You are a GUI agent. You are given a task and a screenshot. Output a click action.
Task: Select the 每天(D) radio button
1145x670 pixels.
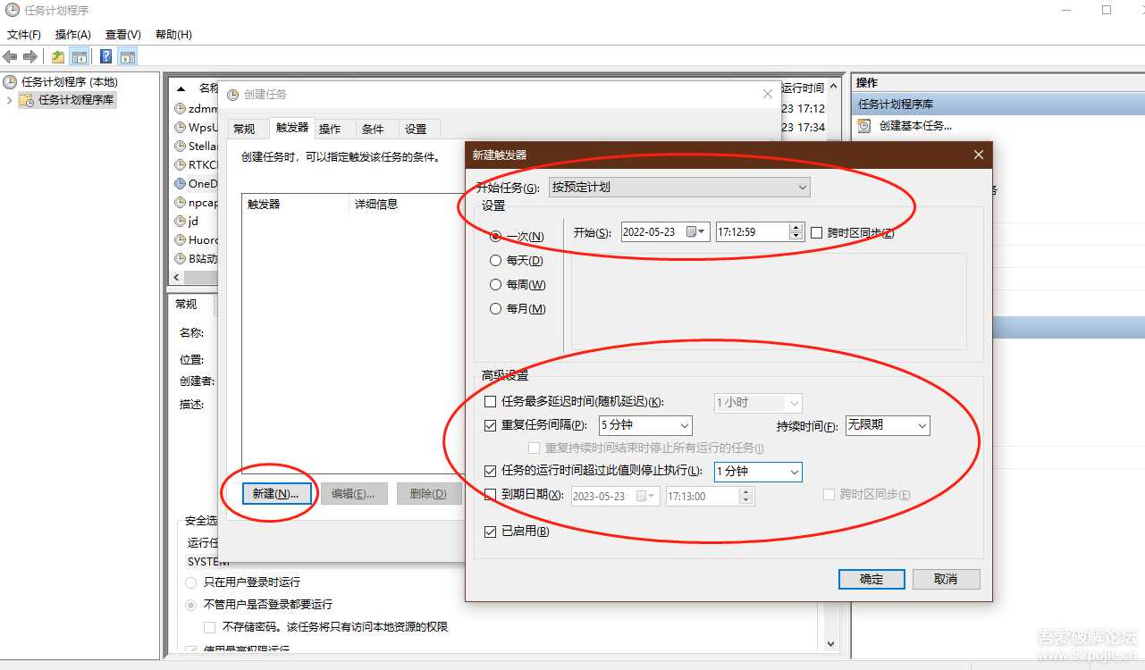pyautogui.click(x=495, y=260)
